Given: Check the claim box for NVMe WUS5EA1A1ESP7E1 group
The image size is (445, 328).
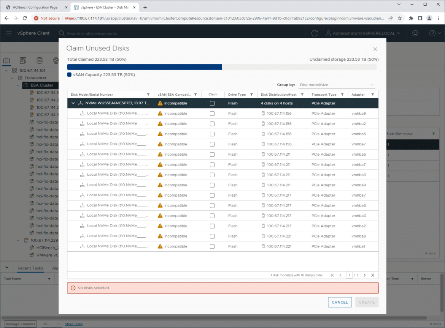Looking at the screenshot, I should tap(212, 103).
